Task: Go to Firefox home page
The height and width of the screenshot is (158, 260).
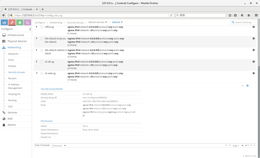Action: click(x=249, y=15)
